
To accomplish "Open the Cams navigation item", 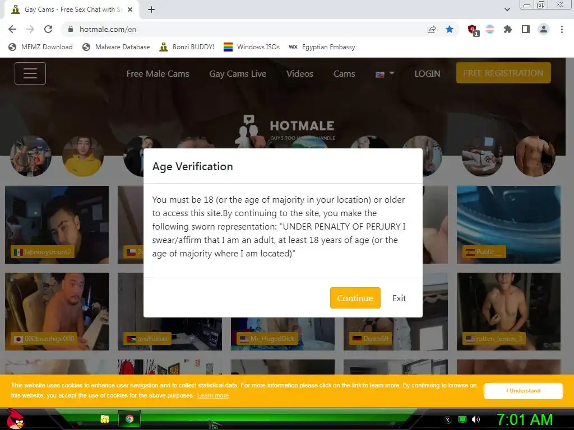I will pos(344,73).
